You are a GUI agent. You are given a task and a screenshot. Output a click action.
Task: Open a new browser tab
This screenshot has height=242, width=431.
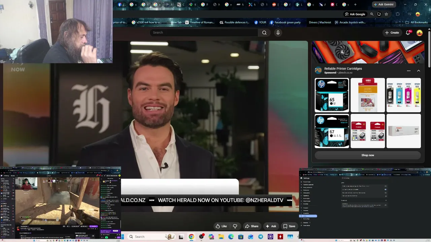355,5
